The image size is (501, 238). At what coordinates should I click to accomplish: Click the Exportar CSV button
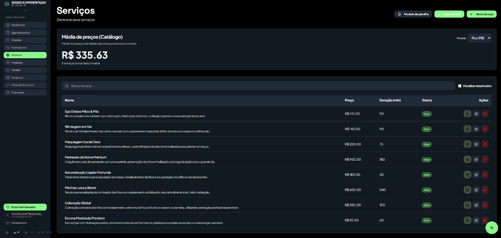(x=449, y=14)
